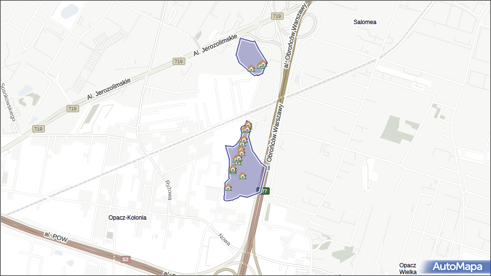The width and height of the screenshot is (491, 276).
Task: Select the topmost house of lower cluster
Action: pos(248,124)
